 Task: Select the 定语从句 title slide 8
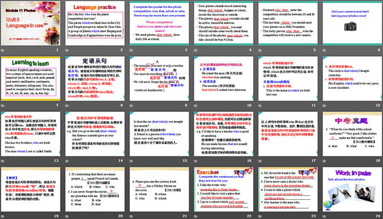tap(95, 79)
